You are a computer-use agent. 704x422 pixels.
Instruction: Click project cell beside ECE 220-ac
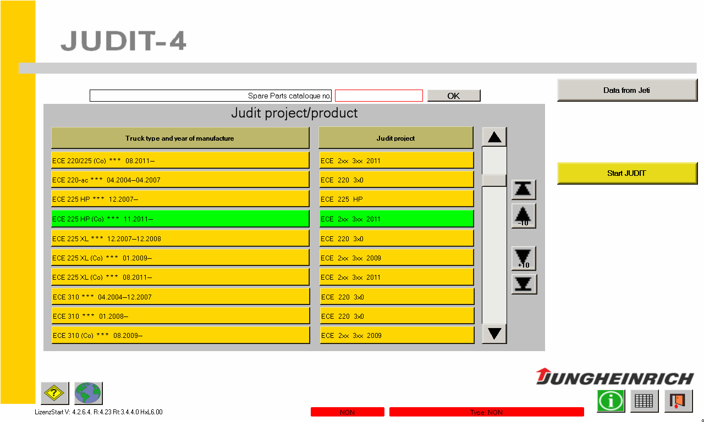coord(397,180)
